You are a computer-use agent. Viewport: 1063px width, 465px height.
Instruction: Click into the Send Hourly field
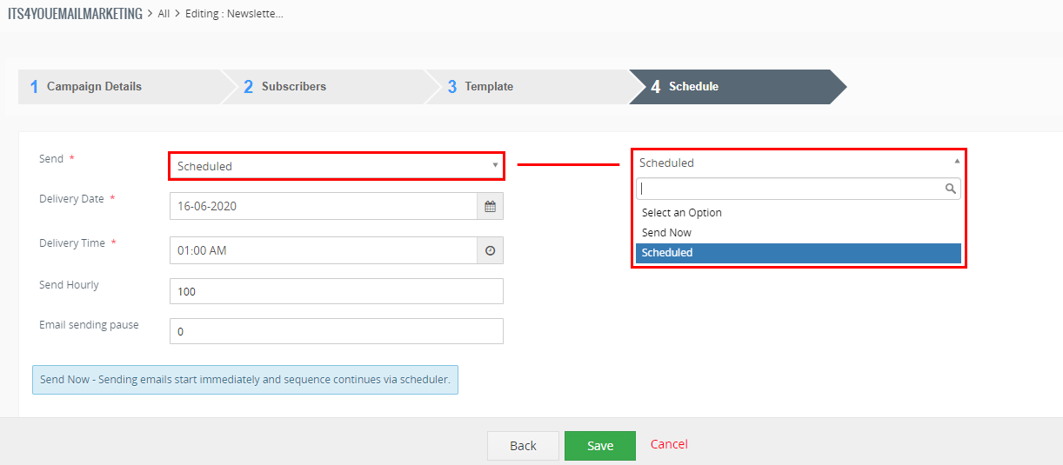click(x=336, y=291)
